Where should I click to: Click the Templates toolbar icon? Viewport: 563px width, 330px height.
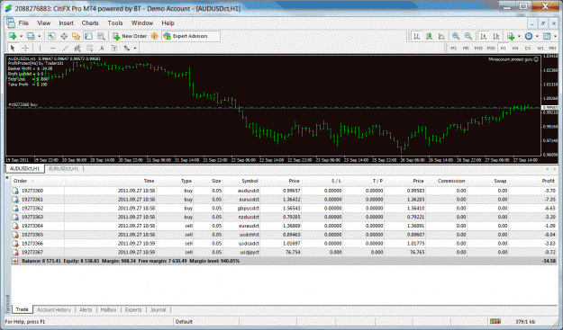pos(547,36)
